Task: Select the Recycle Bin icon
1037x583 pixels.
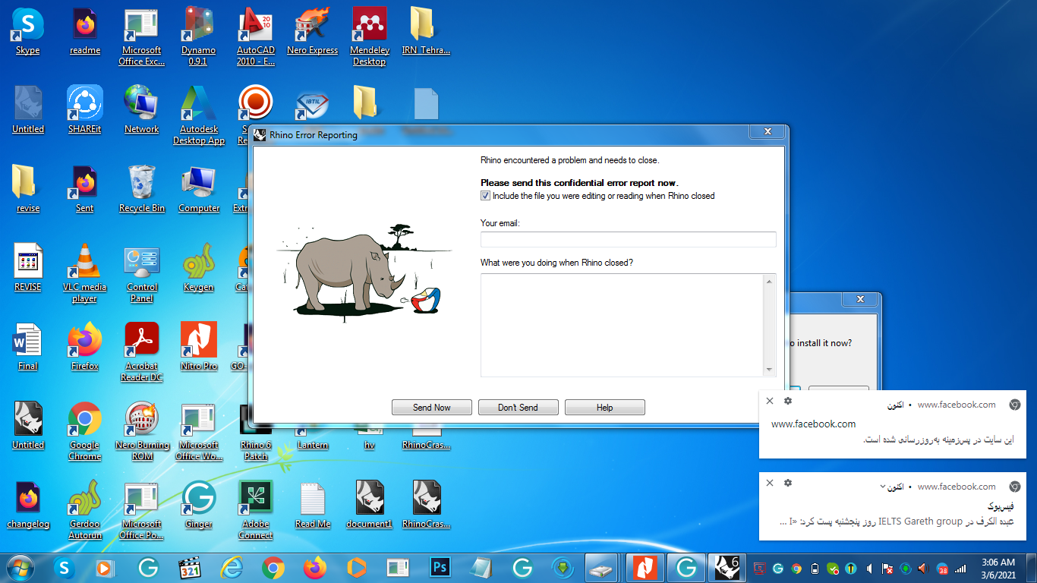Action: (x=142, y=188)
